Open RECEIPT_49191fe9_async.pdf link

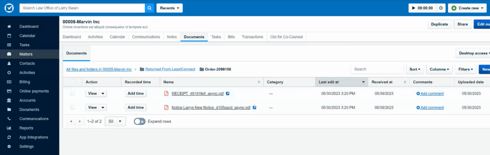(x=197, y=93)
